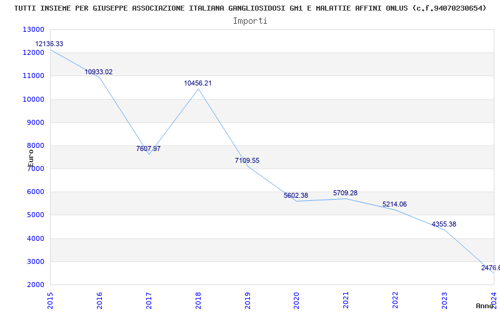The height and width of the screenshot is (312, 500).
Task: Click y-axis tick 5000
Action: tap(35, 215)
